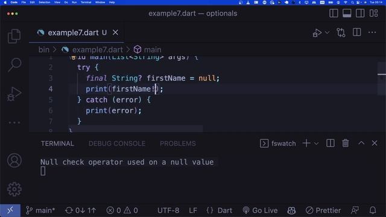Screen dimensions: 386x217
Task: Toggle the secondary side bar layout icon
Action: [x=360, y=13]
